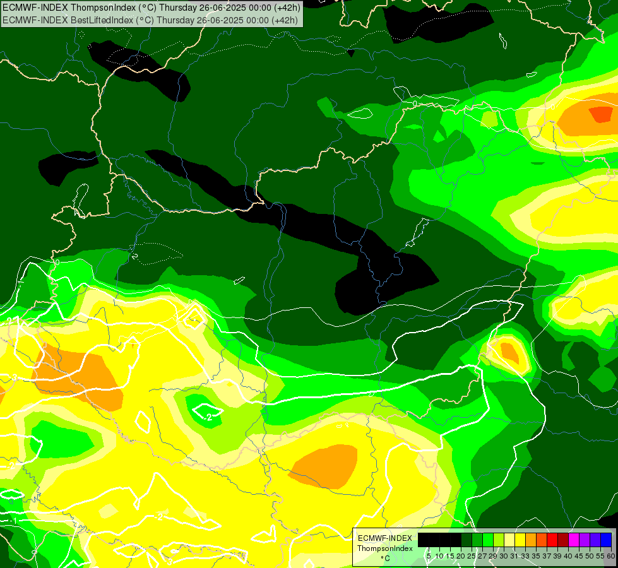
Task: Select the yellow-green 29–30 legend swatch
Action: coord(499,540)
